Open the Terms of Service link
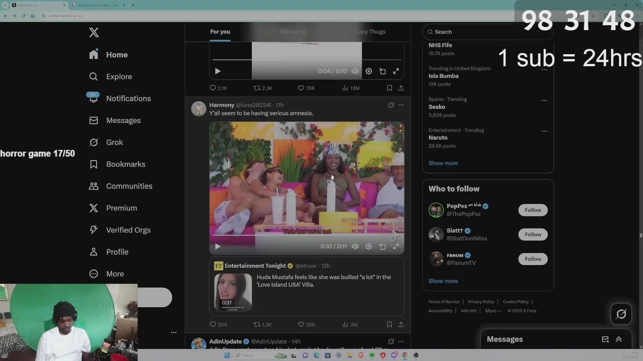643x361 pixels. [x=444, y=302]
